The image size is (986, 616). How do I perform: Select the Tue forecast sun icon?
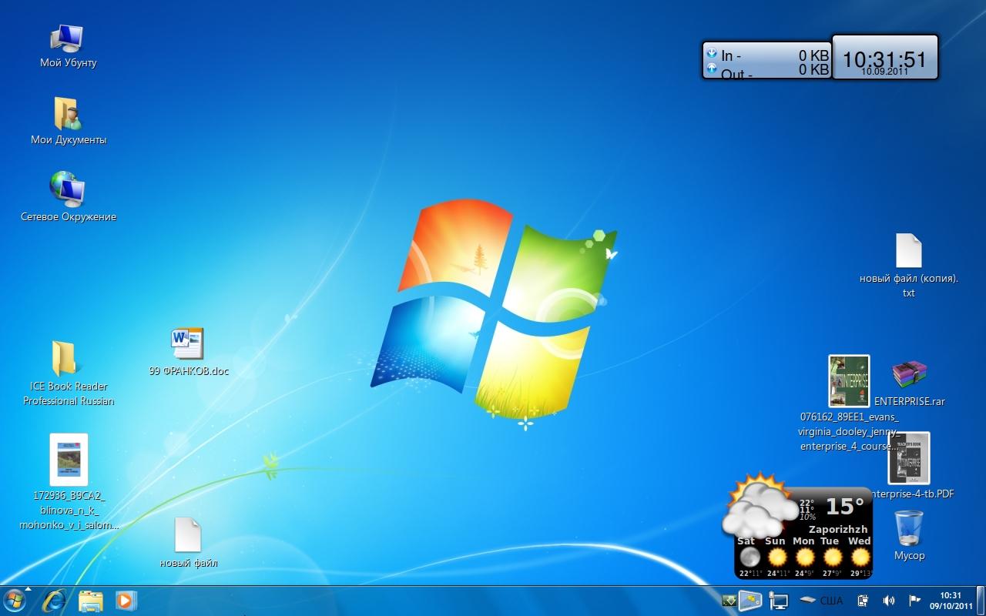pos(832,557)
